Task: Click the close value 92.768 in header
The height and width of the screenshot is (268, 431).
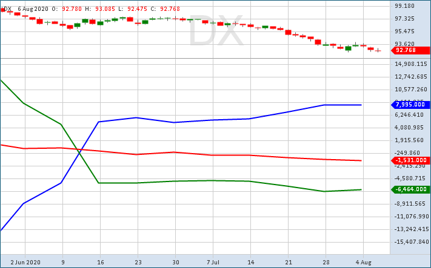Action: click(170, 9)
